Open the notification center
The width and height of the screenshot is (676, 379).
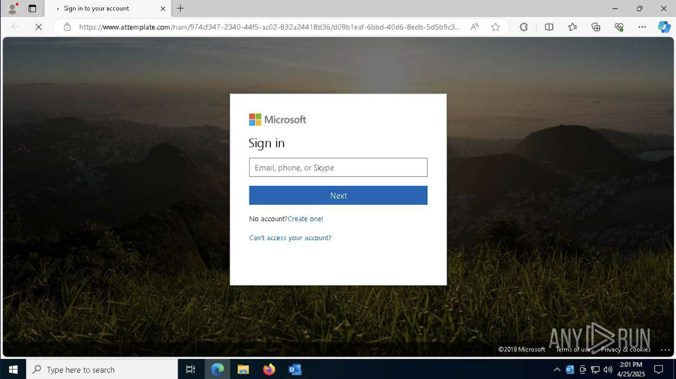(x=658, y=370)
